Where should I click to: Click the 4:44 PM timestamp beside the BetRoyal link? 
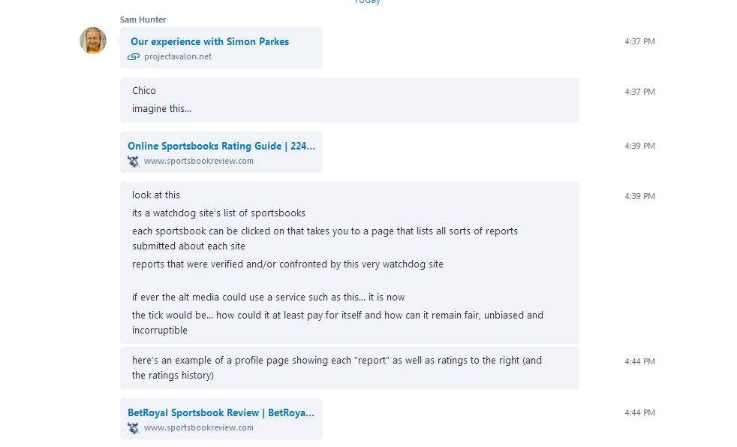[639, 412]
